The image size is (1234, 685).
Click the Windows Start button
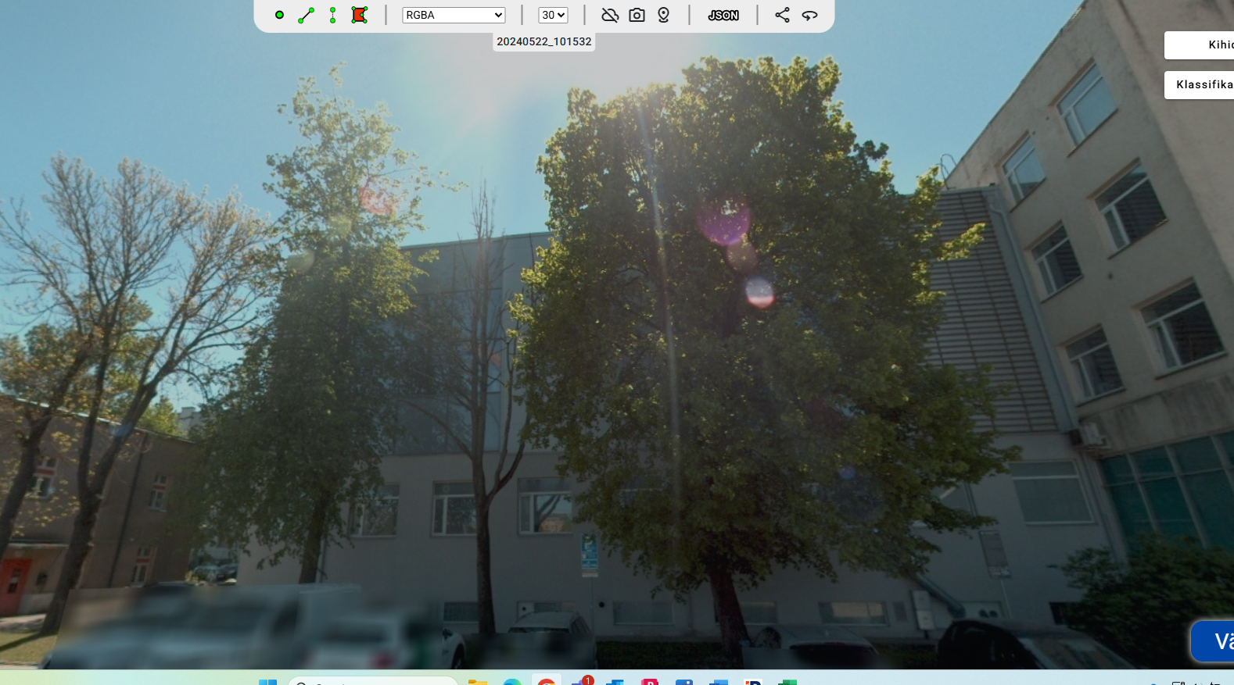click(267, 681)
